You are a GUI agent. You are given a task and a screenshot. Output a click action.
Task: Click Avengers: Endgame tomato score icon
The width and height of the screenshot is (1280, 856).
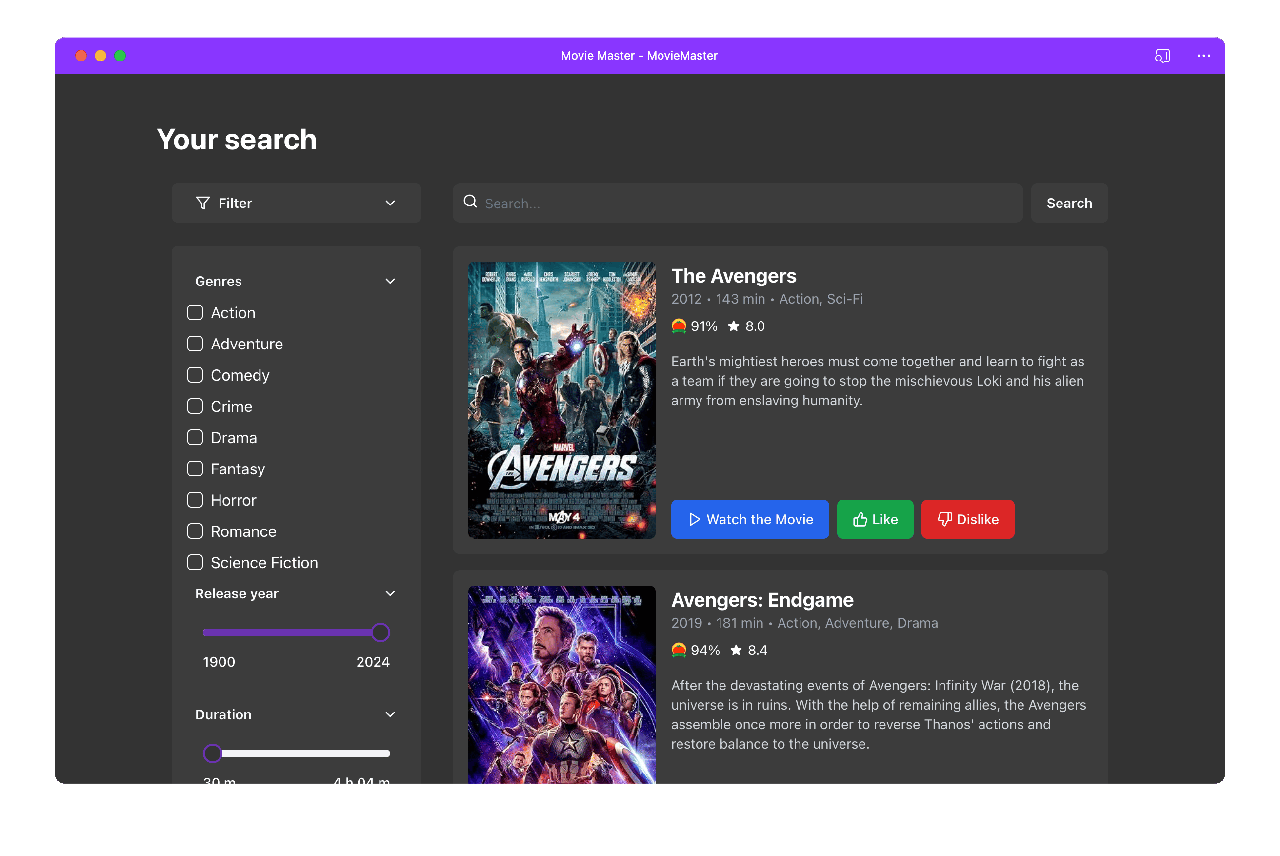click(x=679, y=650)
